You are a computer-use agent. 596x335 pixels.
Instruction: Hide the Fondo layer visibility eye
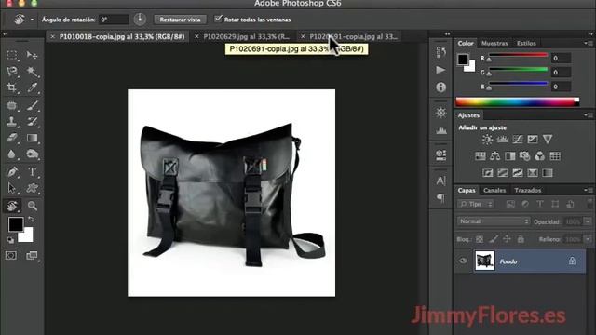tap(463, 261)
